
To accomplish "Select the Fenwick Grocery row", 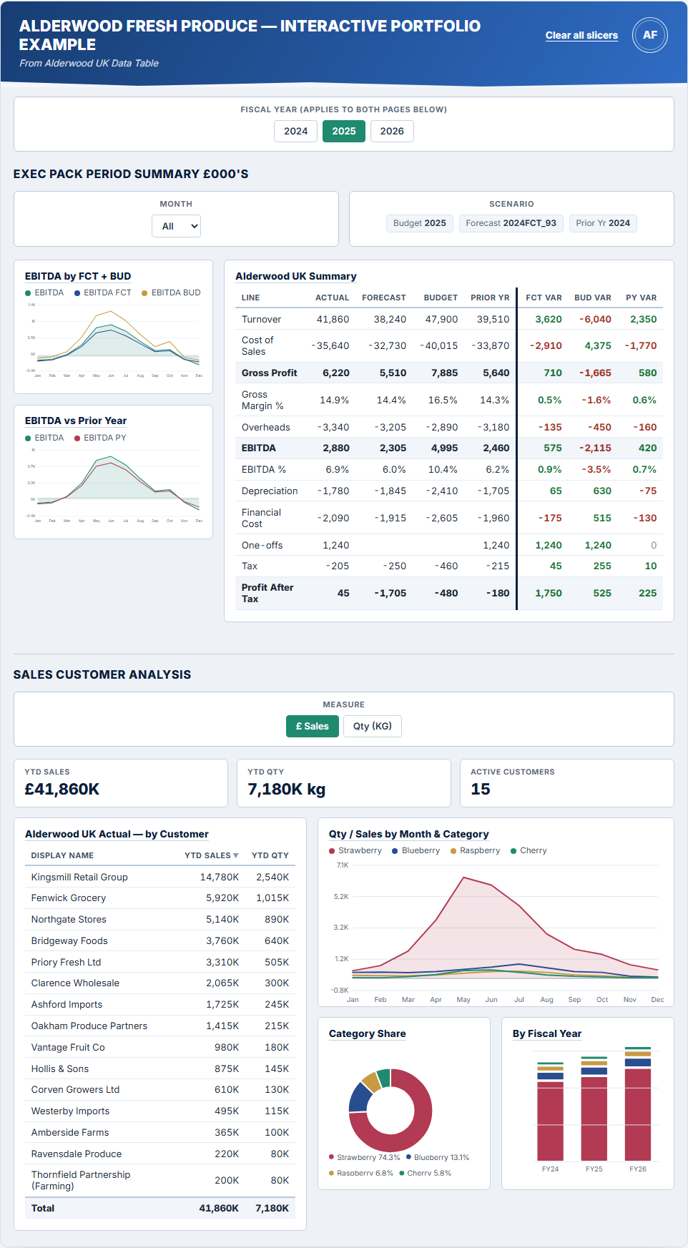I will click(x=160, y=898).
